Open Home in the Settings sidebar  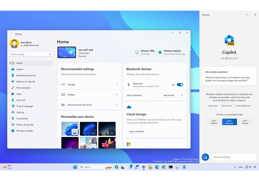click(31, 63)
